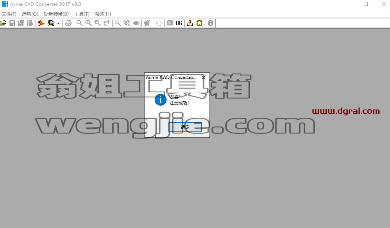The width and height of the screenshot is (390, 228).
Task: Minimize the main application window
Action: click(x=348, y=4)
